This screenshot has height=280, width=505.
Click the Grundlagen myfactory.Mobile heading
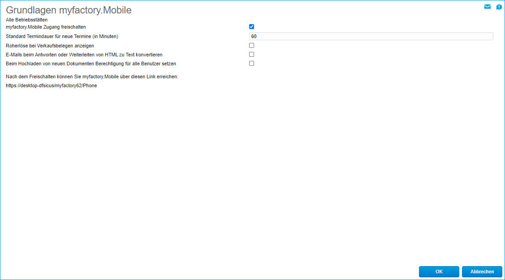(x=69, y=10)
